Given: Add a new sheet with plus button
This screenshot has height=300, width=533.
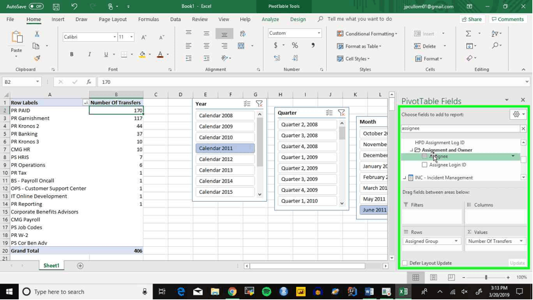Looking at the screenshot, I should tap(81, 266).
